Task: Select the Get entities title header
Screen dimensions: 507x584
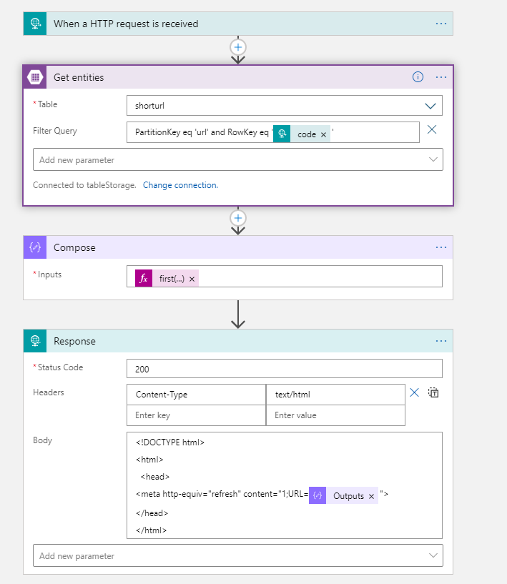Action: pos(79,77)
